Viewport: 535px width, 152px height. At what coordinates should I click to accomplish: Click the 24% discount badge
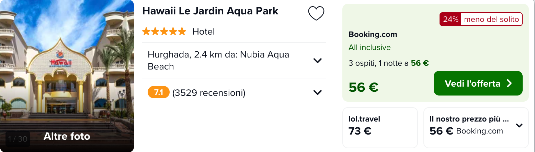[x=450, y=20]
